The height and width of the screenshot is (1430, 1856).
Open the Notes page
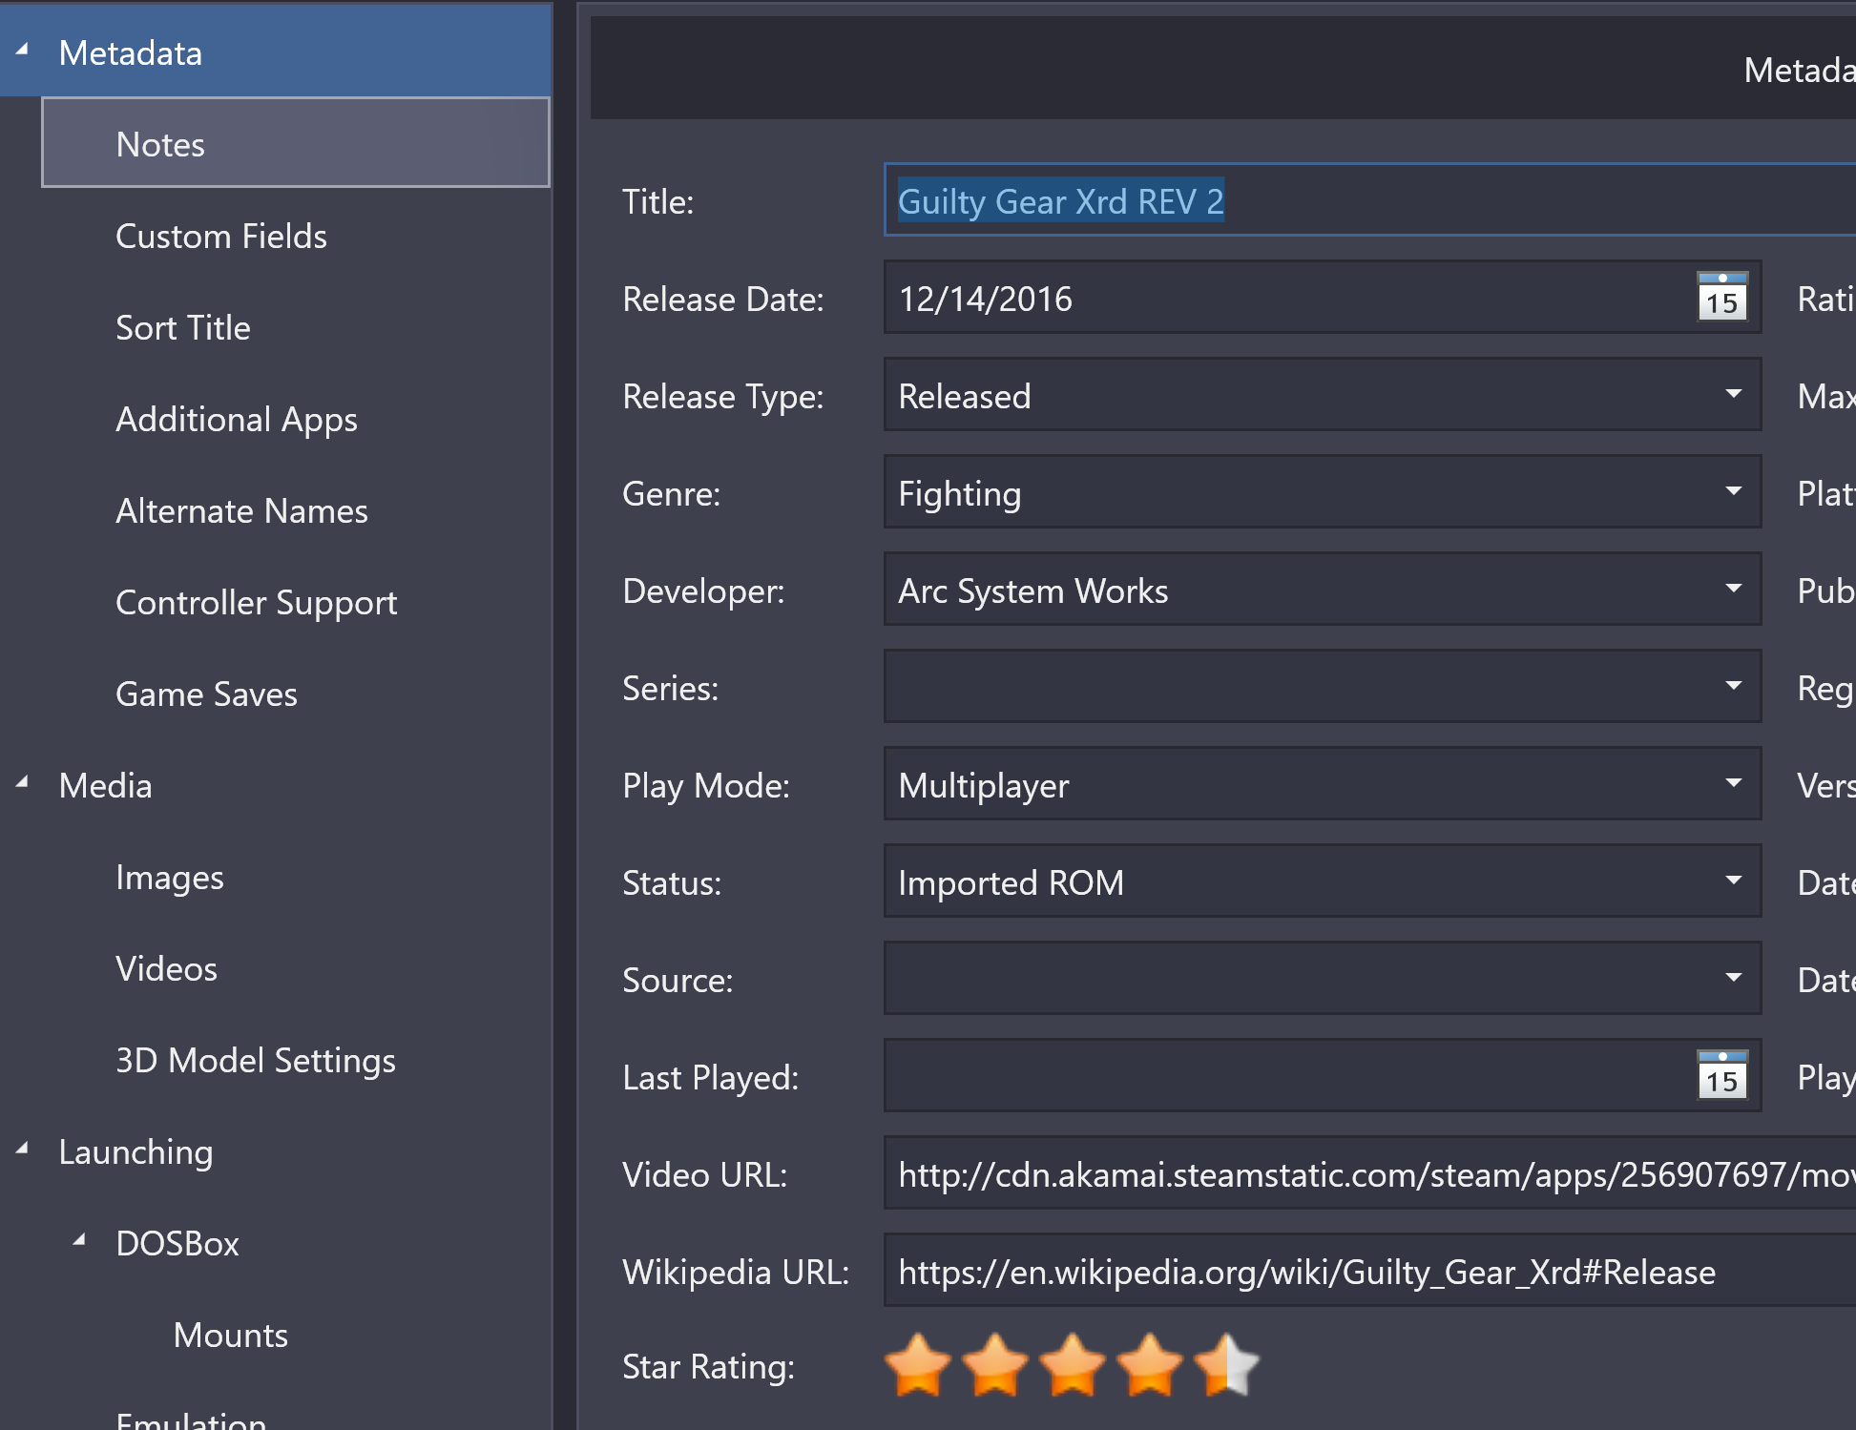click(296, 143)
